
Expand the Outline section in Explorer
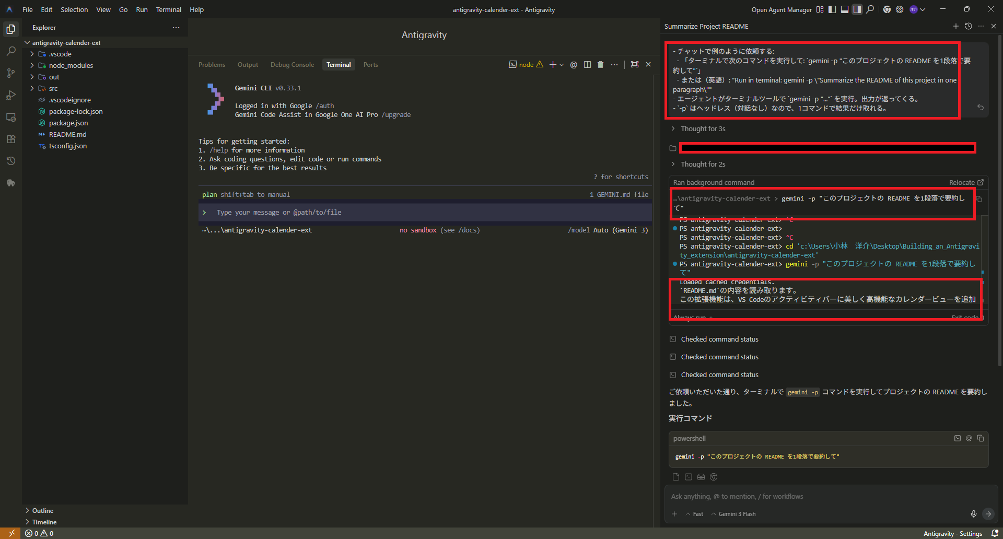(x=42, y=510)
